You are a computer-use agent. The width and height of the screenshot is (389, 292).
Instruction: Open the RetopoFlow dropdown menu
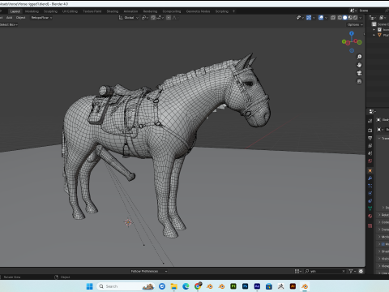click(41, 18)
